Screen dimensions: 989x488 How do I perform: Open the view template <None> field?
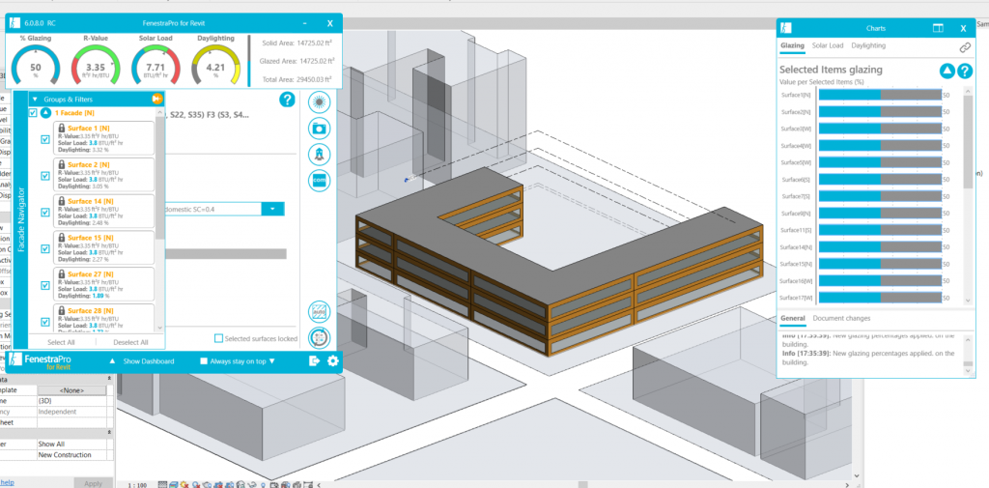(71, 390)
